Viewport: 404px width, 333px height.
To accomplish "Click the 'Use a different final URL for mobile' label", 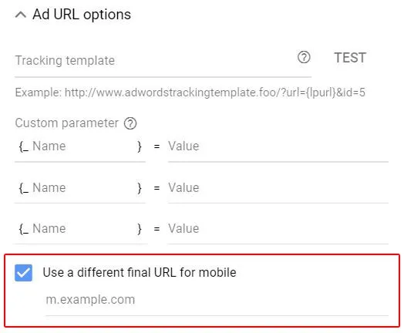I will 140,272.
